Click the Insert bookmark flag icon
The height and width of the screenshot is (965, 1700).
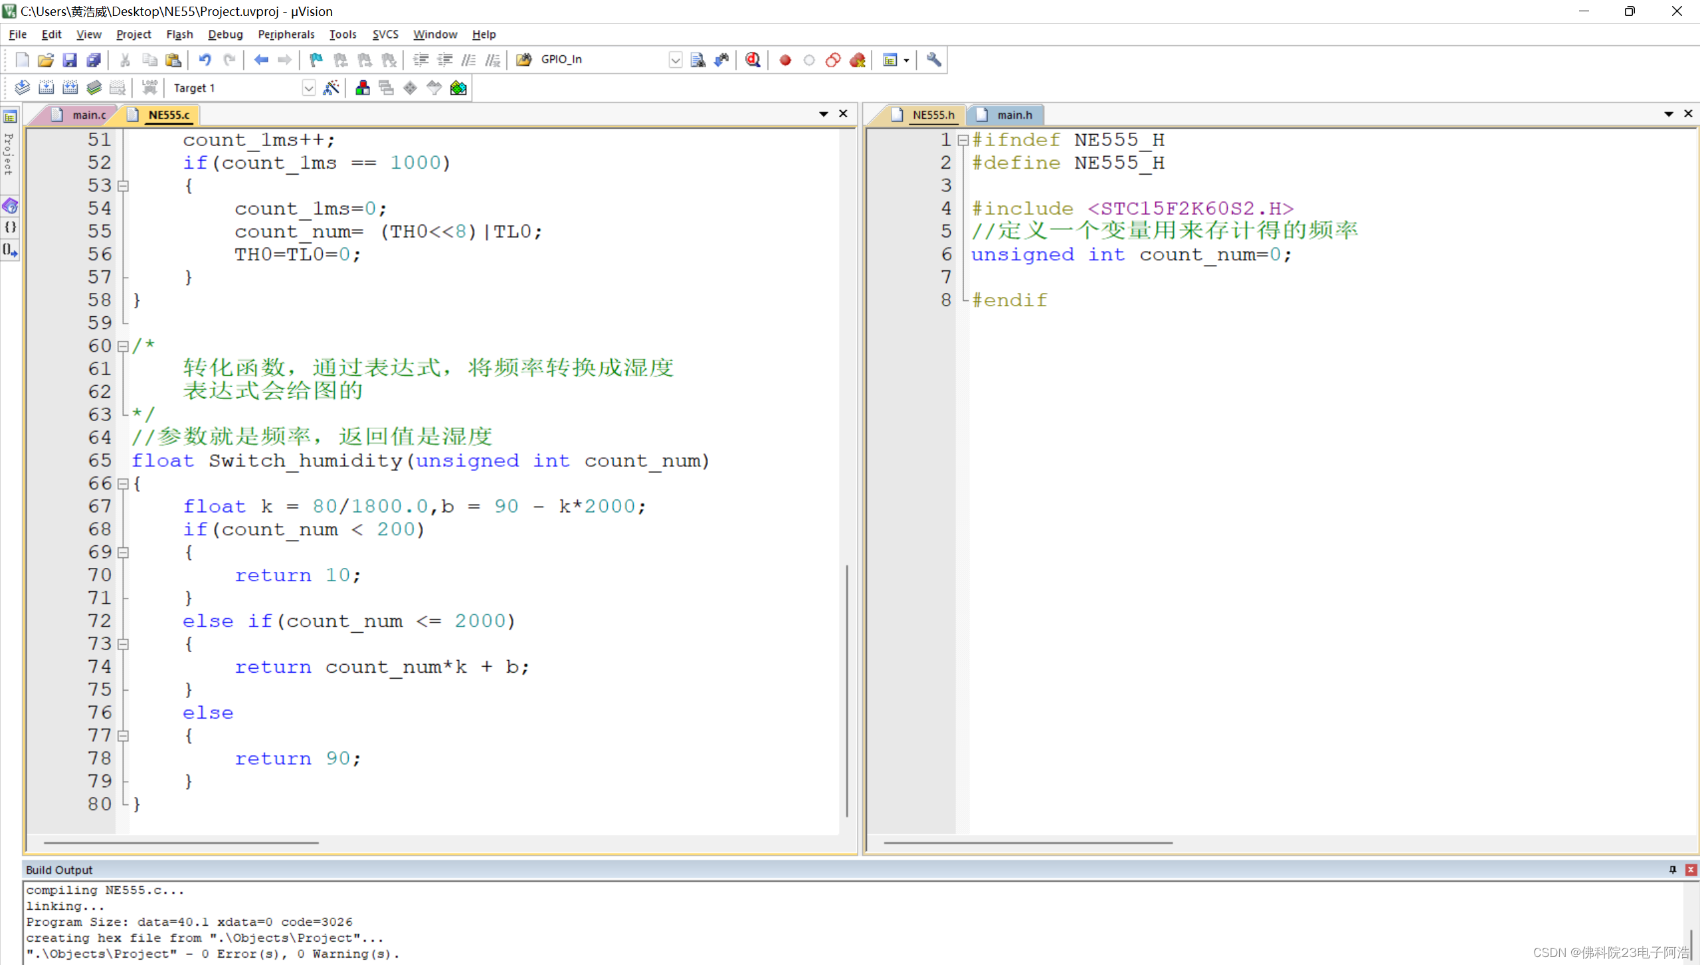(316, 60)
